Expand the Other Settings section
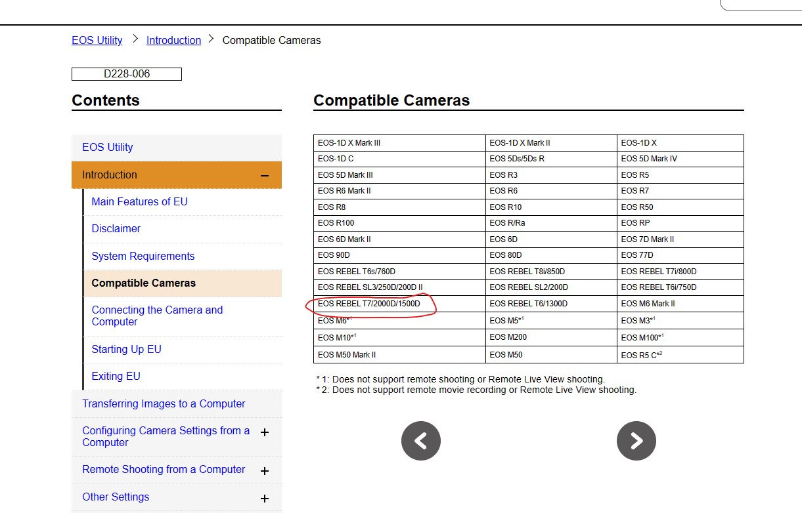 tap(265, 498)
